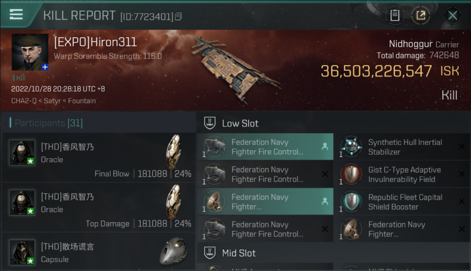Expand the Participants [31] list
Viewport: 471px width, 271px height.
point(49,123)
